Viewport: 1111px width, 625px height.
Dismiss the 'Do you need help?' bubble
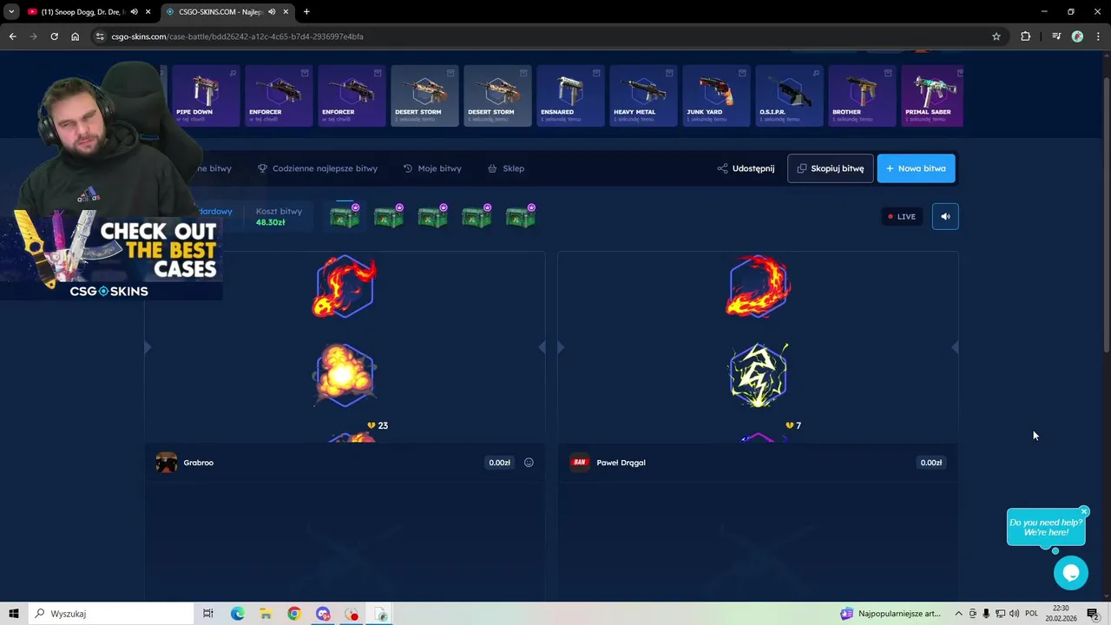[x=1084, y=511]
